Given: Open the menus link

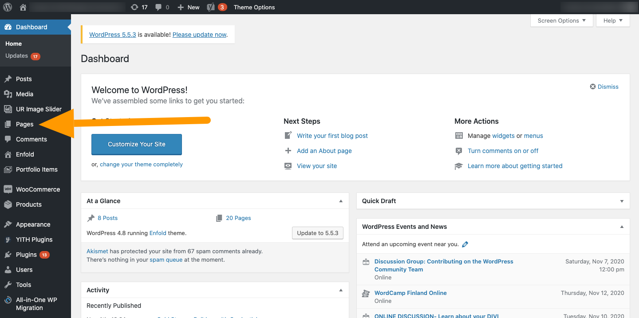Looking at the screenshot, I should [533, 136].
